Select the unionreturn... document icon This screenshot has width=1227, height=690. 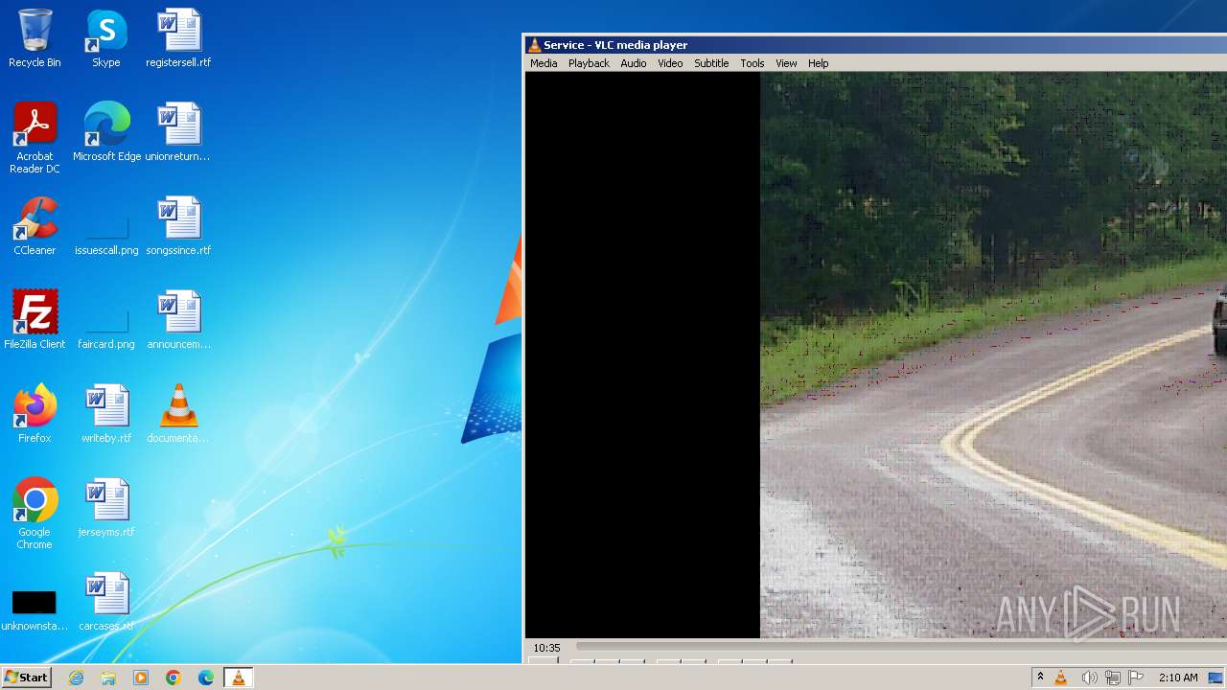click(x=178, y=132)
